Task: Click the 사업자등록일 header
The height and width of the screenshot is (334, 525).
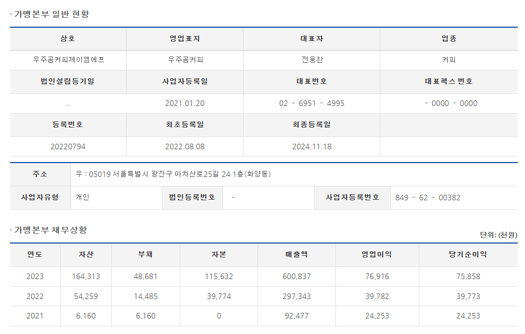Action: click(185, 82)
